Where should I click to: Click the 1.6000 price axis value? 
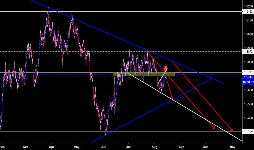point(248,34)
